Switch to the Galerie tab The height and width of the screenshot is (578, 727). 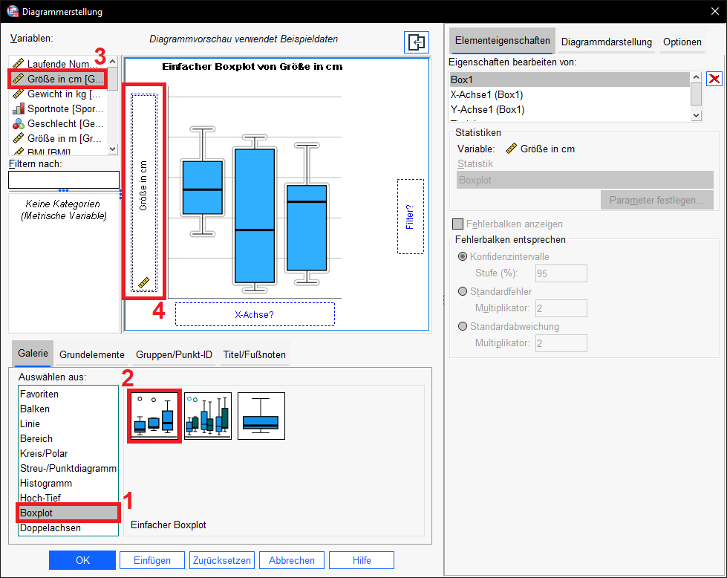tap(33, 353)
